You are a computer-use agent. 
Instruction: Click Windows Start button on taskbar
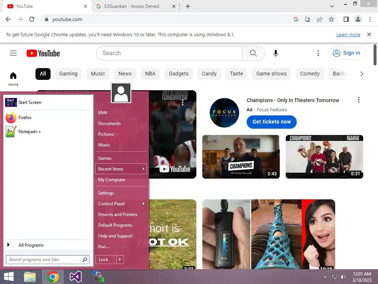9,277
